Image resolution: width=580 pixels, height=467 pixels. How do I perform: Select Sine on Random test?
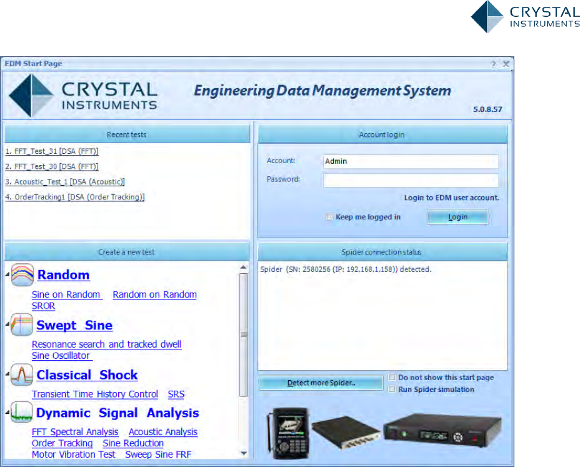coord(67,294)
